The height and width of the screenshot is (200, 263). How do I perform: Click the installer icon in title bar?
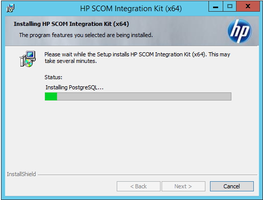(10, 8)
